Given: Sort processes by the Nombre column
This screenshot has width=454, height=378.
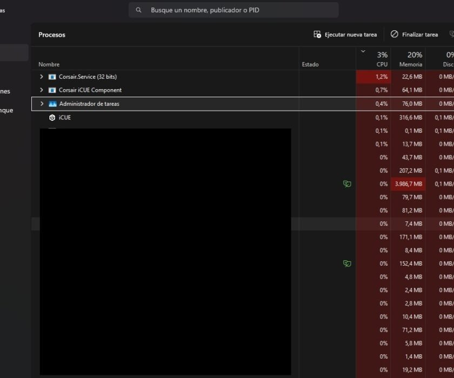Looking at the screenshot, I should point(49,64).
